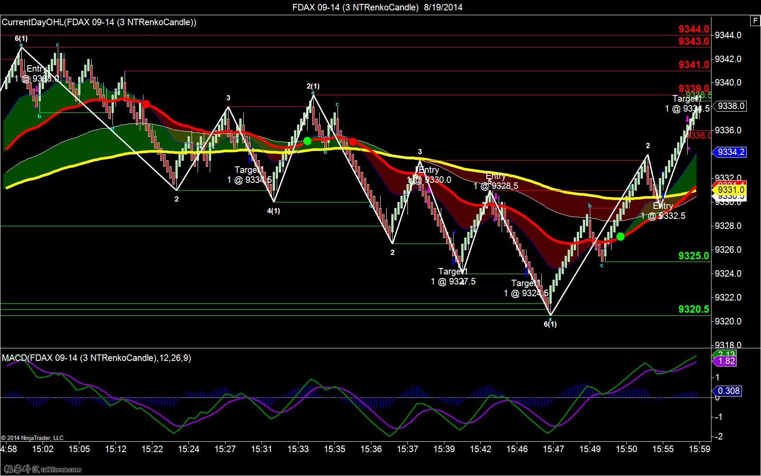Click the green dot near 15:50

[x=620, y=236]
